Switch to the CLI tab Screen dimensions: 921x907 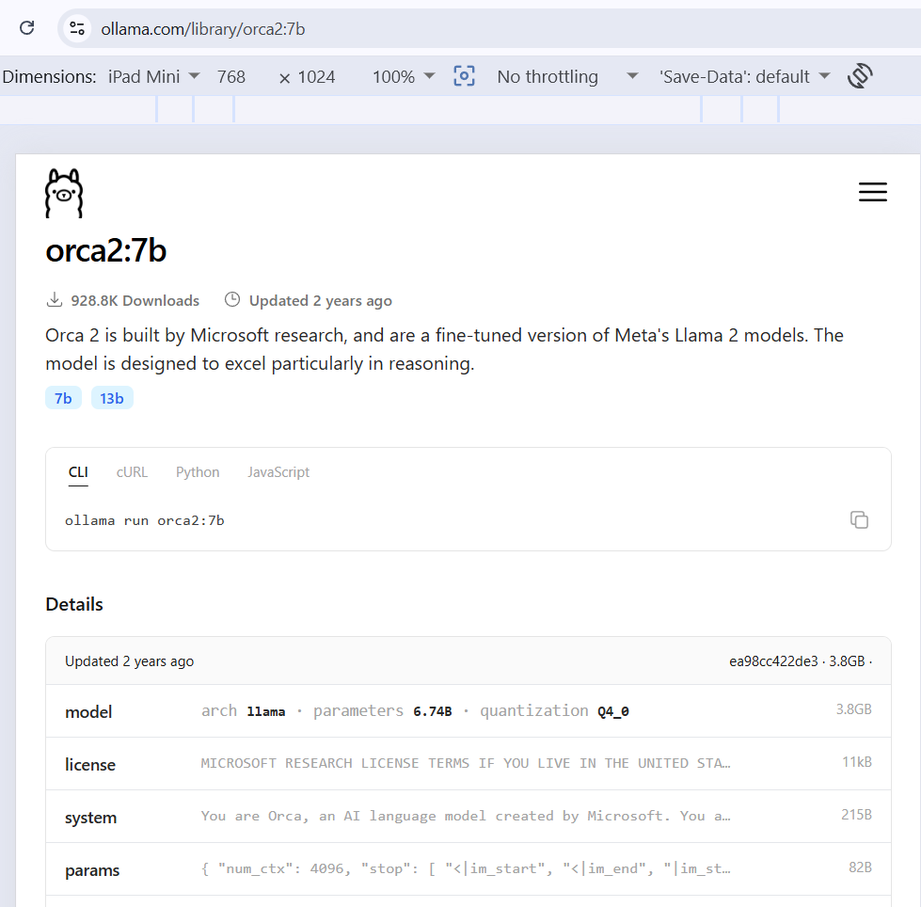(x=78, y=473)
